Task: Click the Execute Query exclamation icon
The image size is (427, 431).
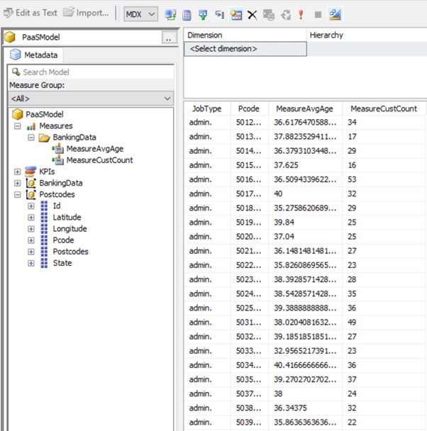Action: [301, 13]
